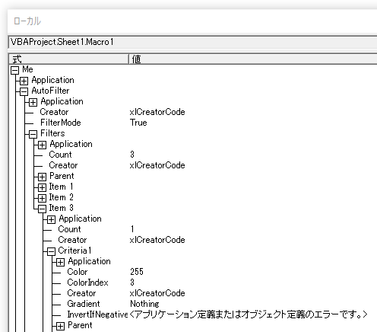Click the 値 column header
The image size is (377, 332).
(x=253, y=59)
